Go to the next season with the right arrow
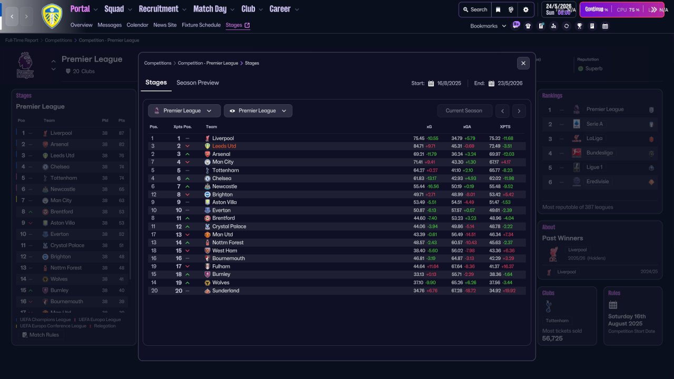Screen dimensions: 674x379 (519, 111)
